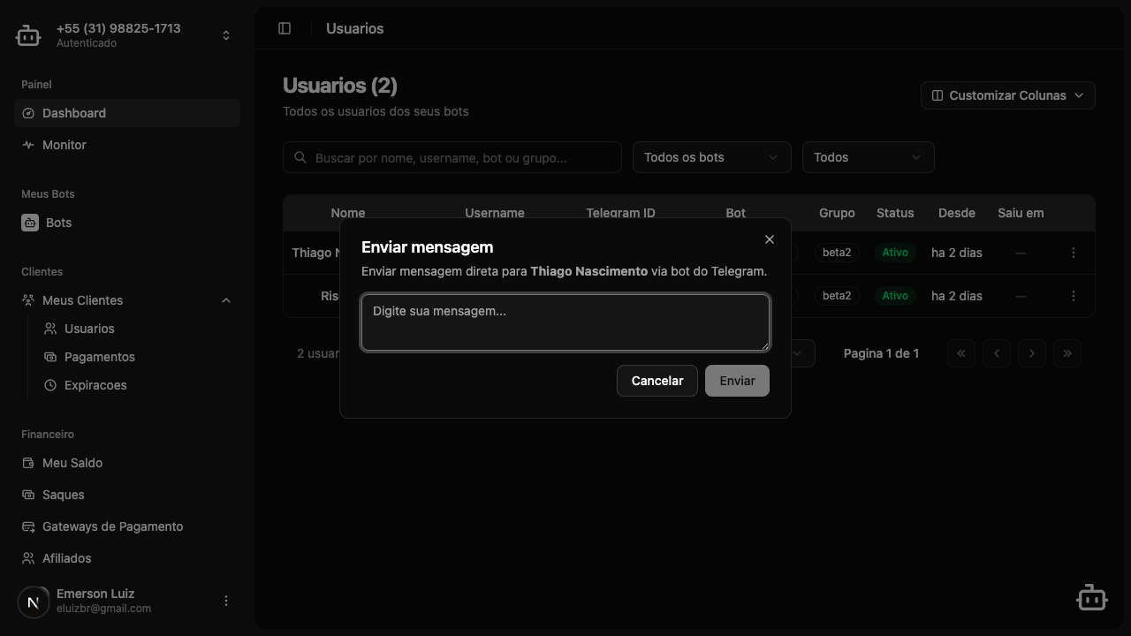This screenshot has height=636, width=1131.
Task: Click the message textarea in dialog
Action: 565,322
